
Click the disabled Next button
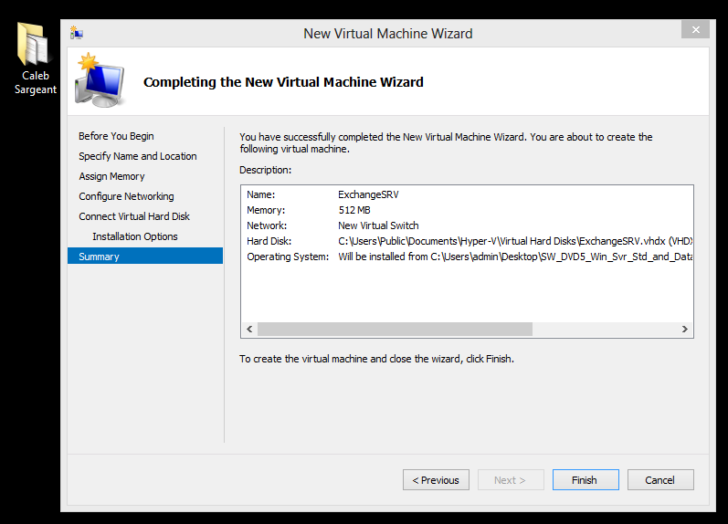(511, 480)
